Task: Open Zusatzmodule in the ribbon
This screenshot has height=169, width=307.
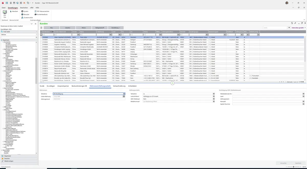Action: (27, 17)
